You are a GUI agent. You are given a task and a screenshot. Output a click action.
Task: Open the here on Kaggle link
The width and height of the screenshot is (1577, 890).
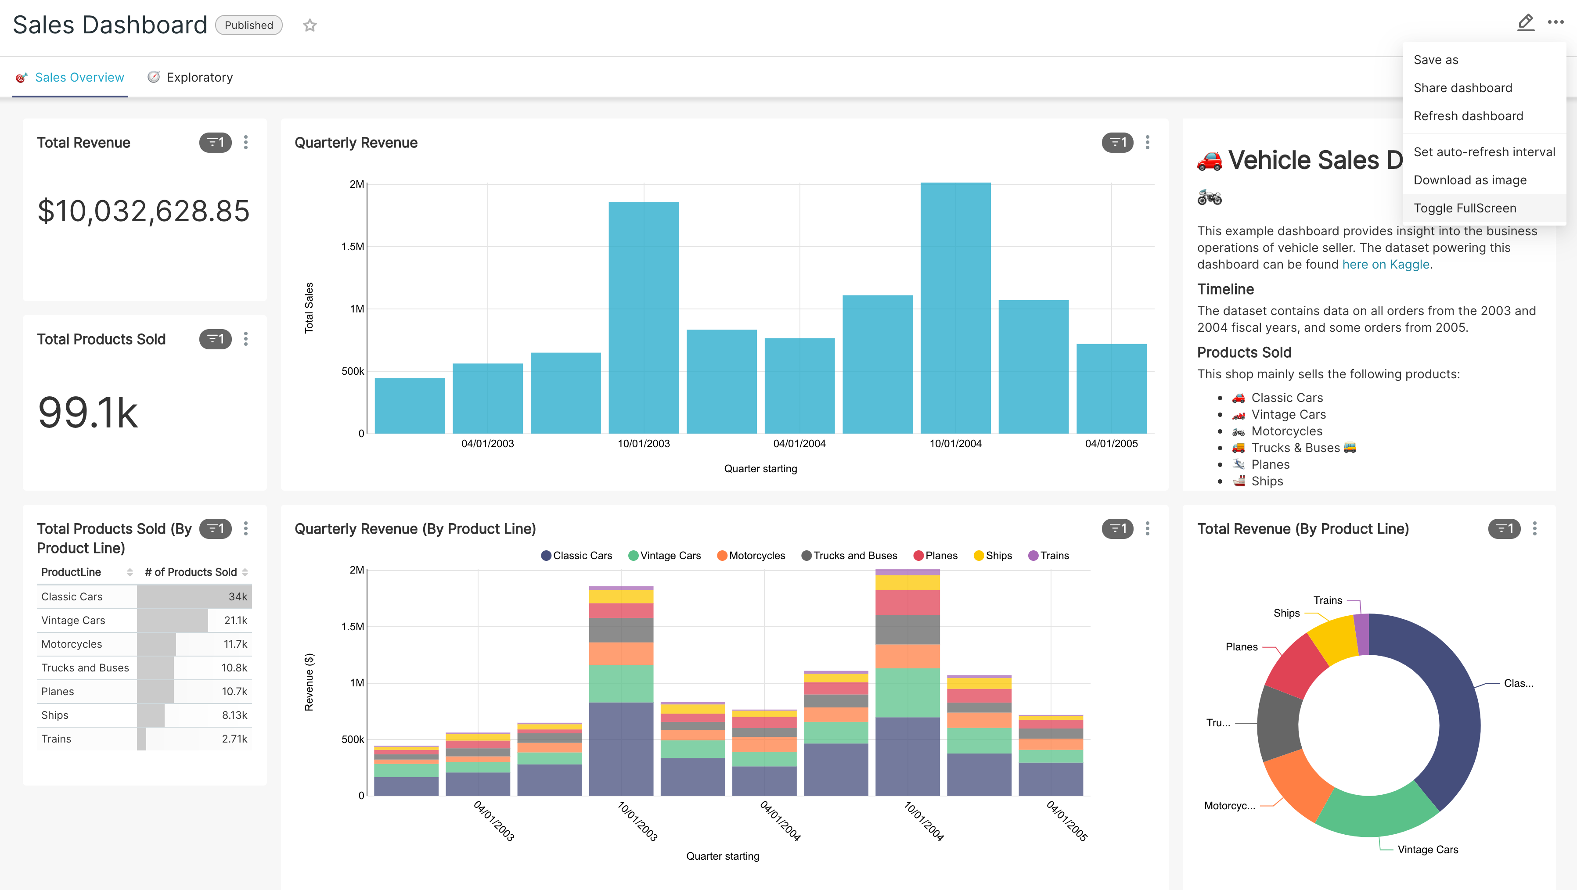click(1386, 265)
